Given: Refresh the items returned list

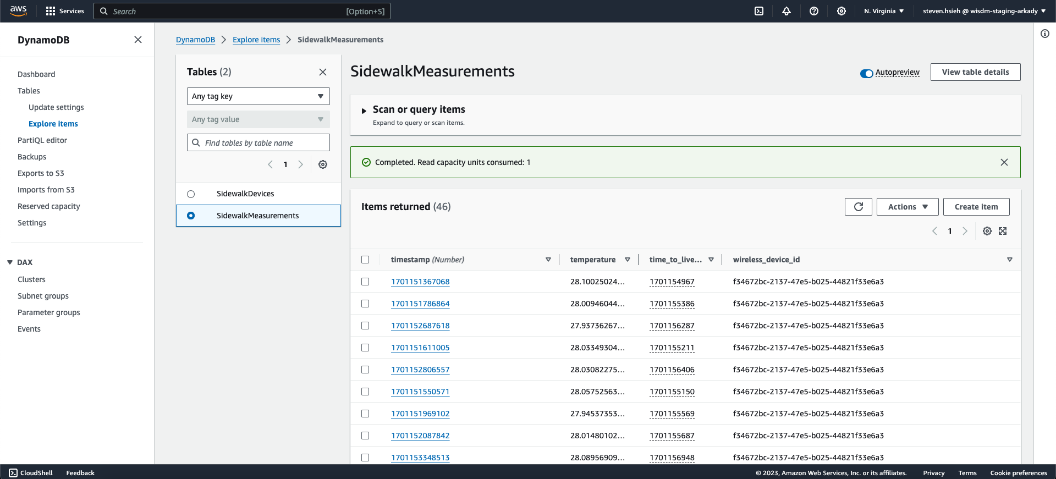Looking at the screenshot, I should 859,207.
